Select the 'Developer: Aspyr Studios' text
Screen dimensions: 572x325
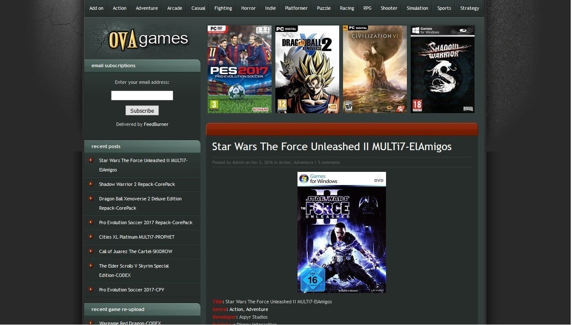click(x=240, y=317)
